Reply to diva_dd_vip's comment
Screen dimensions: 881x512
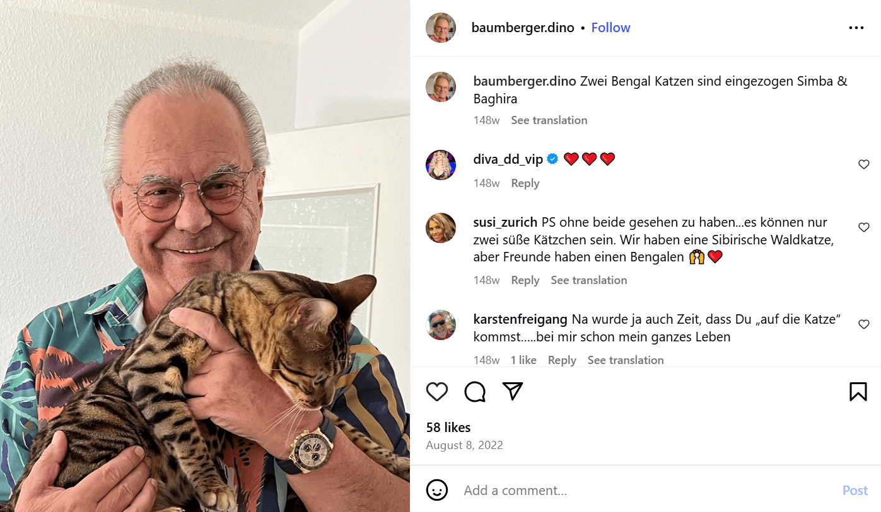coord(525,183)
